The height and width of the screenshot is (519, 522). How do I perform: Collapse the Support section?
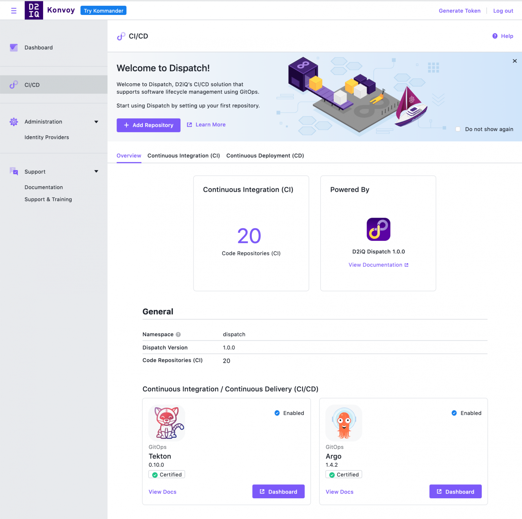[x=97, y=172]
